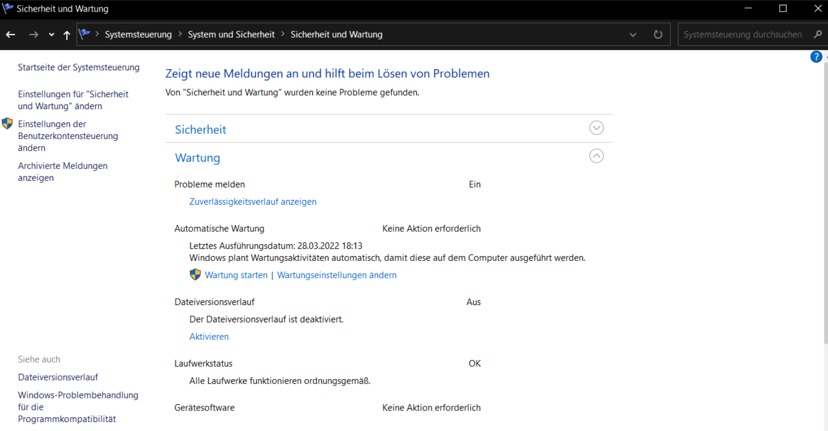828x431 pixels.
Task: Click the Laufwerkstatus label
Action: [203, 363]
